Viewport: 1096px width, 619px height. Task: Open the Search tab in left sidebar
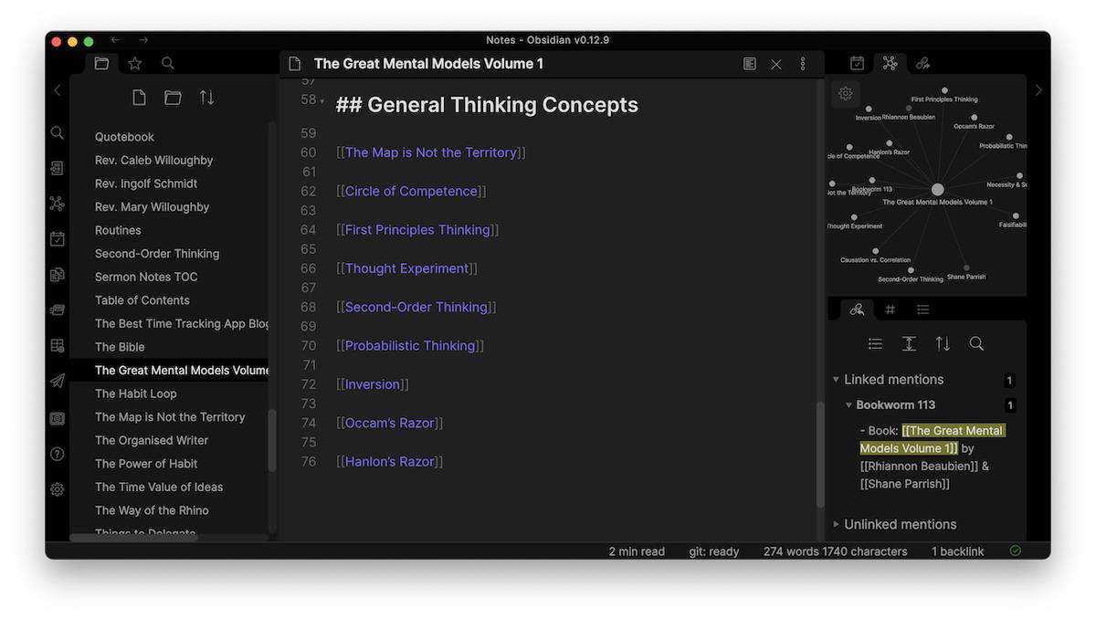click(168, 64)
